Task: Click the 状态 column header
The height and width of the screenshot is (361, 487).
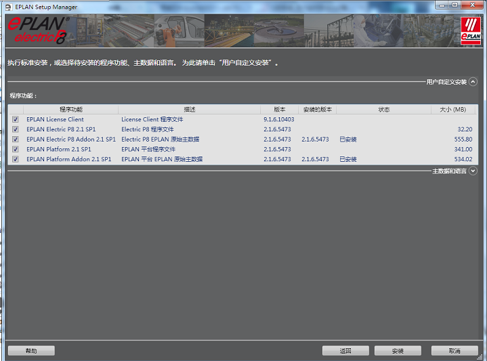Action: tap(383, 109)
